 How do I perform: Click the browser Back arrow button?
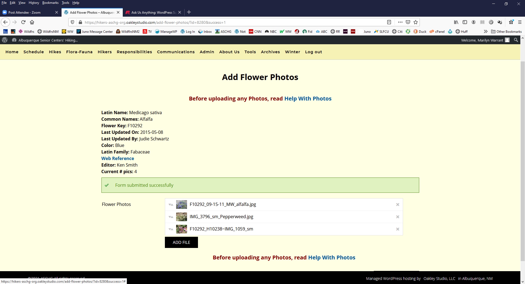5,22
